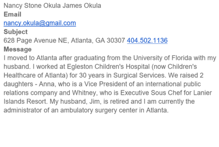Click 'Islands Resort' in the message

tap(25, 102)
